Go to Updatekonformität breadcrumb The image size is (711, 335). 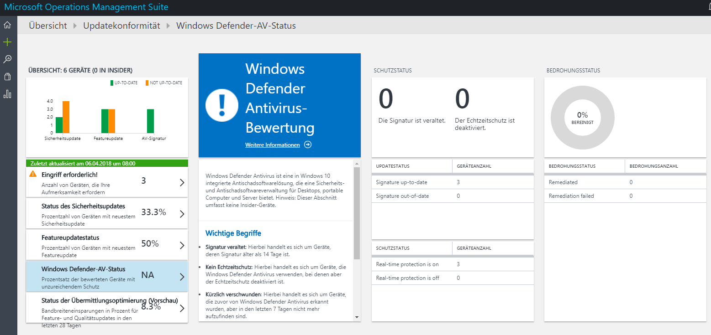[x=121, y=26]
